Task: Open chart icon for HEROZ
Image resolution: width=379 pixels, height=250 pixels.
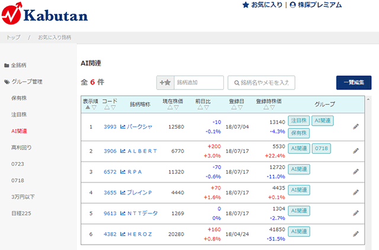Action: [x=123, y=234]
